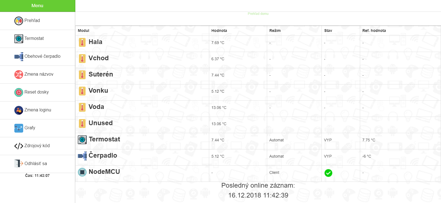The height and width of the screenshot is (203, 441).
Task: Click the NodeMCU chip icon in table
Action: 82,172
